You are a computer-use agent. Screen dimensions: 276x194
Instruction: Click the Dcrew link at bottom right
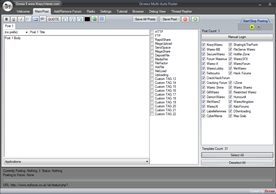coord(270,191)
